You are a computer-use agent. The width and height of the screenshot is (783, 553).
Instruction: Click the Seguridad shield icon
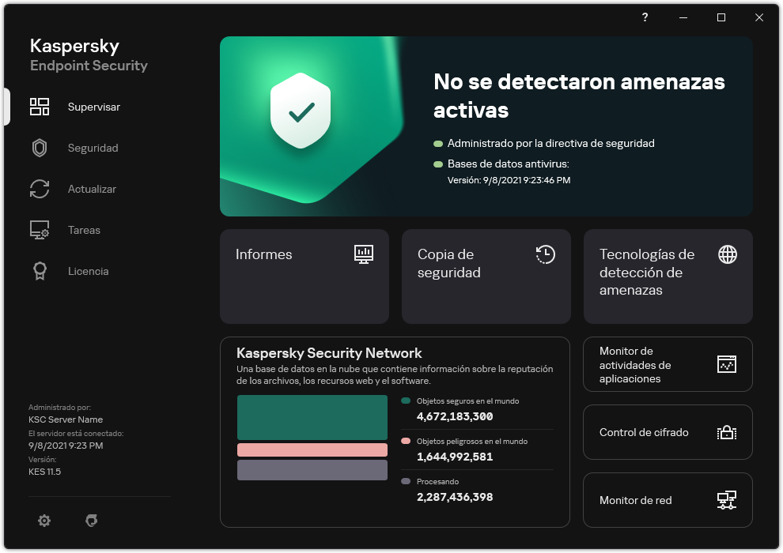point(40,148)
